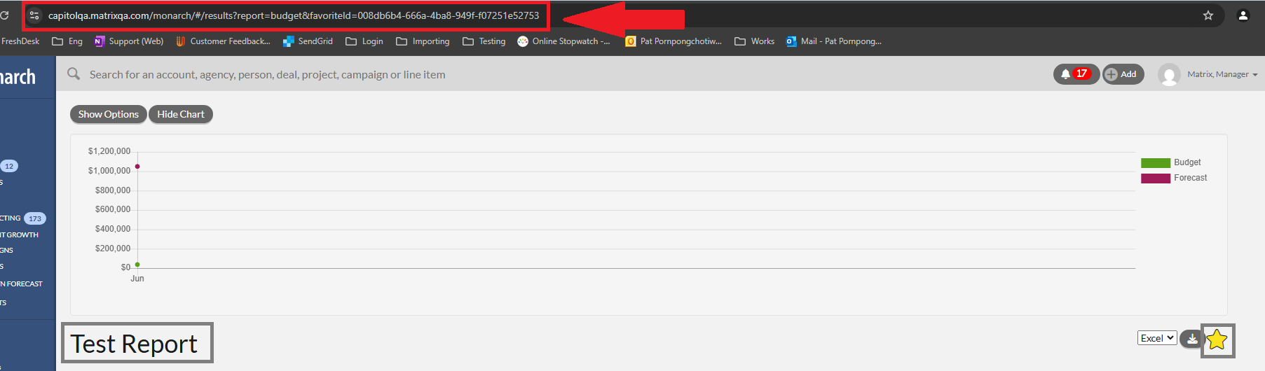The width and height of the screenshot is (1265, 371).
Task: Open the Importing bookmarks folder
Action: [423, 41]
